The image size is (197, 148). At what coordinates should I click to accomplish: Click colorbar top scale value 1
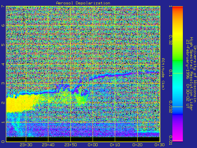[x=171, y=6]
